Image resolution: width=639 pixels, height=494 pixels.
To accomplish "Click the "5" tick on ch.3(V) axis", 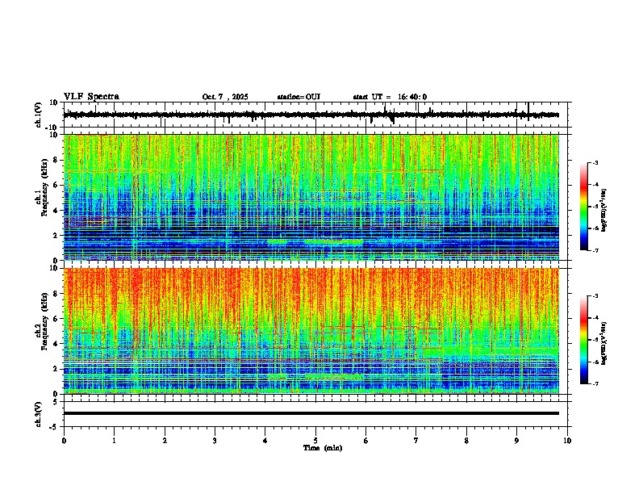I will coord(56,402).
